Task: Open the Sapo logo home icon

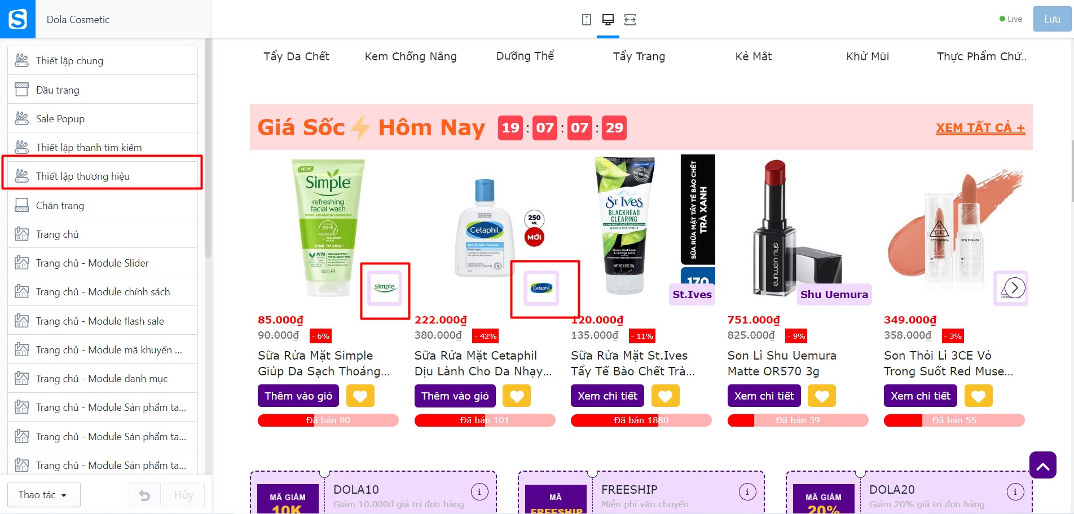Action: click(x=17, y=19)
